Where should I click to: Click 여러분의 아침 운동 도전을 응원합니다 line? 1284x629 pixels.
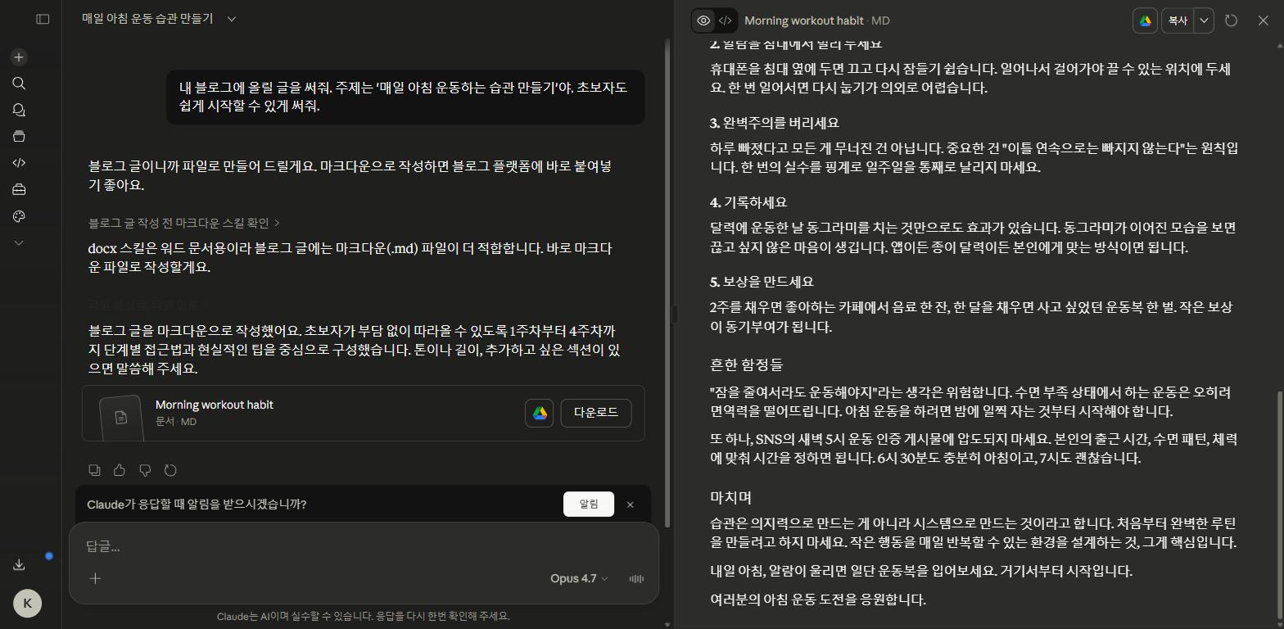818,600
